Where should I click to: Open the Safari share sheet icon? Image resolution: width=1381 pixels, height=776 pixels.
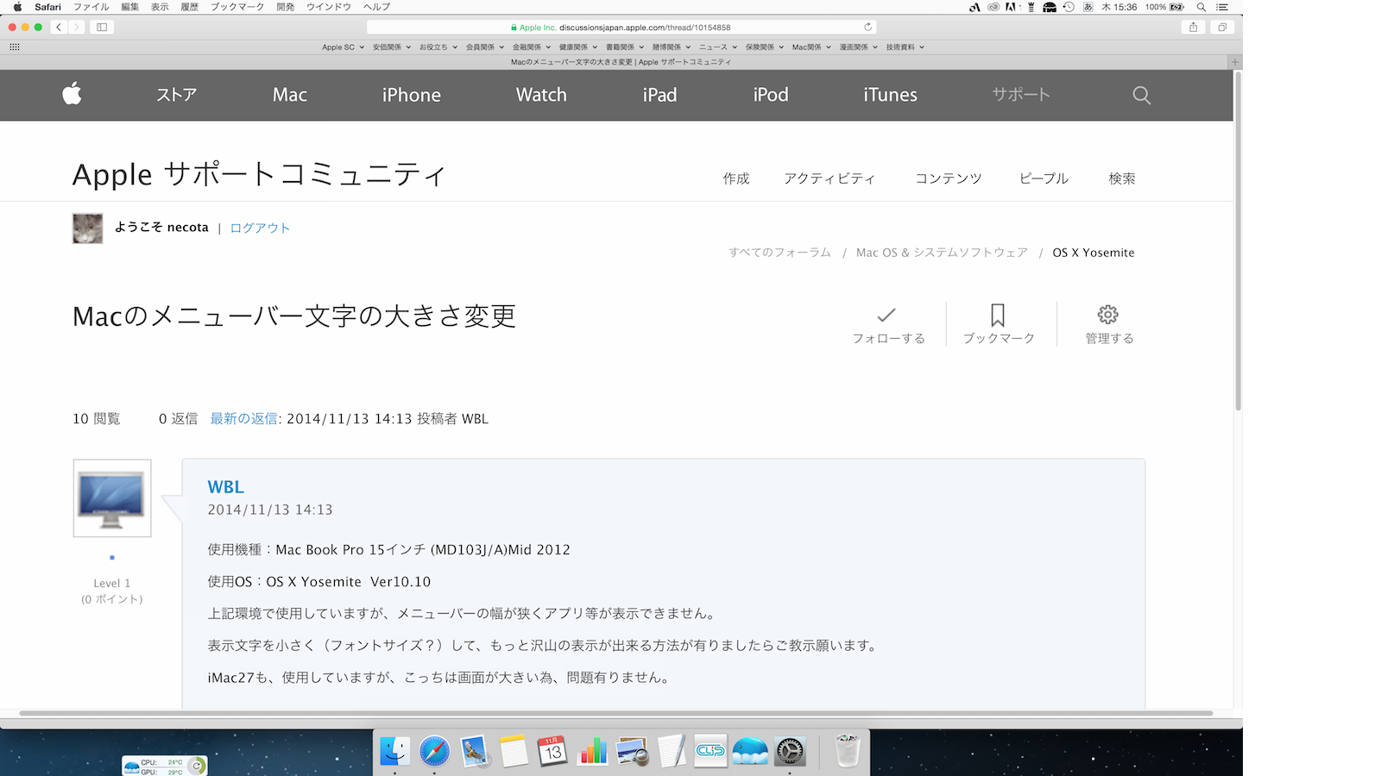click(x=1194, y=27)
